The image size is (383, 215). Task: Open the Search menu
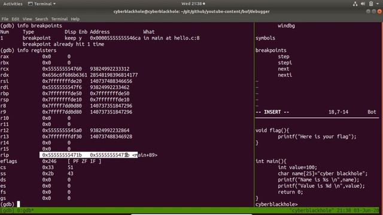pyautogui.click(x=41, y=19)
